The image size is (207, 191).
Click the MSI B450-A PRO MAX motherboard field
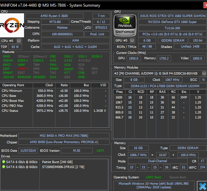[64, 136]
